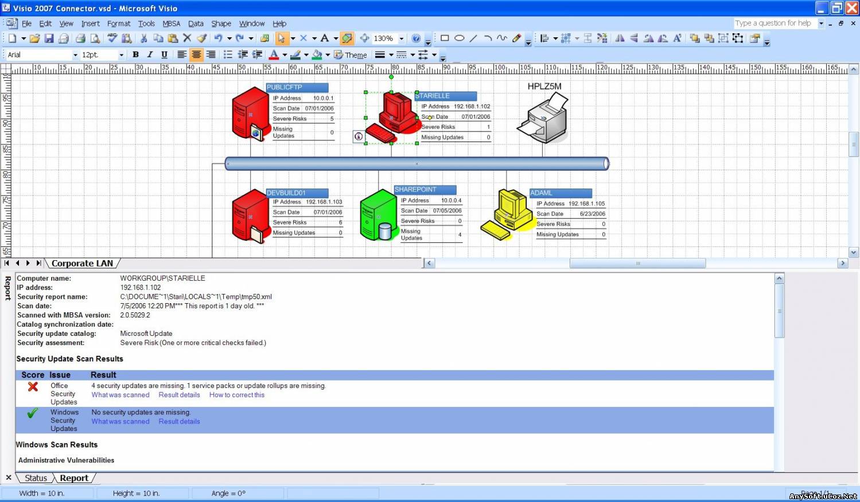Open the Arial font name dropdown
Viewport: 860px width, 502px height.
pos(75,55)
